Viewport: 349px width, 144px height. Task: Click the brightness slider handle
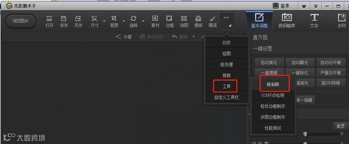pyautogui.click(x=305, y=134)
